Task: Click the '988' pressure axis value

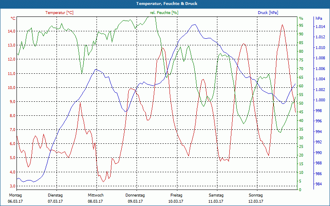Action: 318,163
